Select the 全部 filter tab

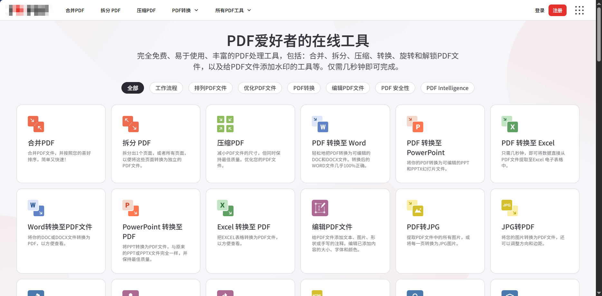point(133,88)
